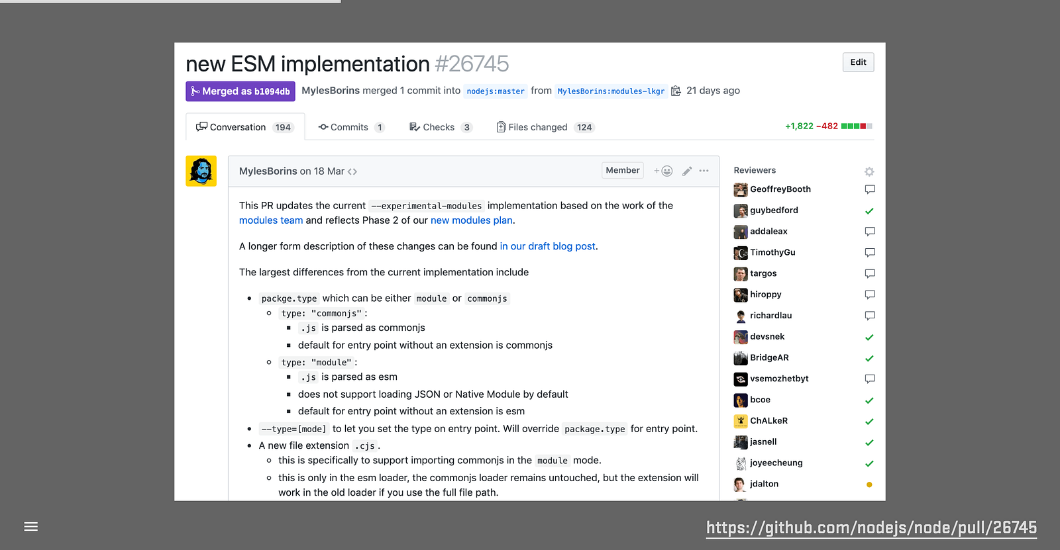Click the large MylesBorins avatar beside the comment
Image resolution: width=1060 pixels, height=550 pixels.
(201, 171)
